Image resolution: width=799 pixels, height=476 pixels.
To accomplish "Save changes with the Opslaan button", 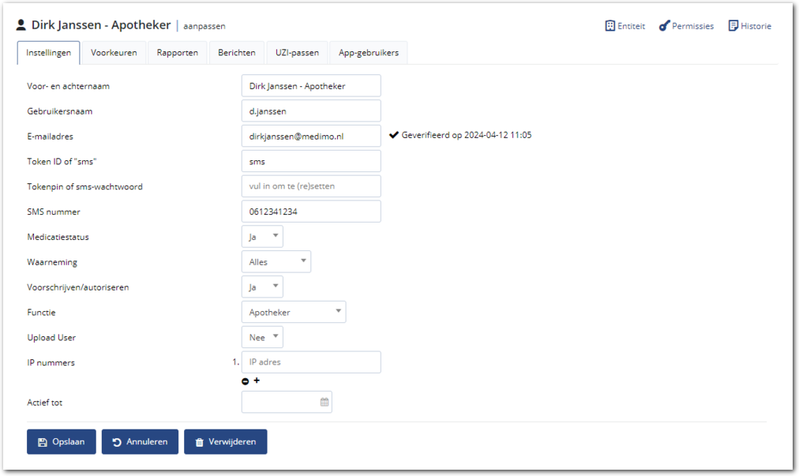I will coord(62,442).
